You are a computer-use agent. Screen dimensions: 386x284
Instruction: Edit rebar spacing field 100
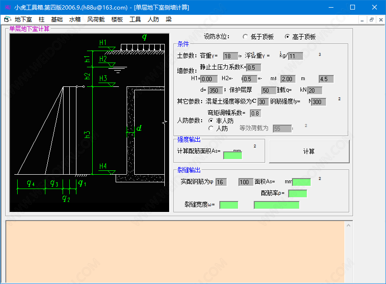[246, 182]
